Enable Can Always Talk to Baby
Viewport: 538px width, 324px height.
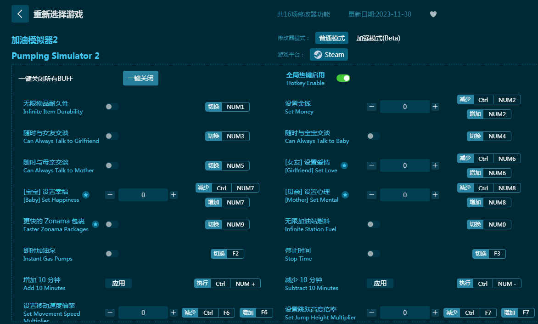(374, 136)
